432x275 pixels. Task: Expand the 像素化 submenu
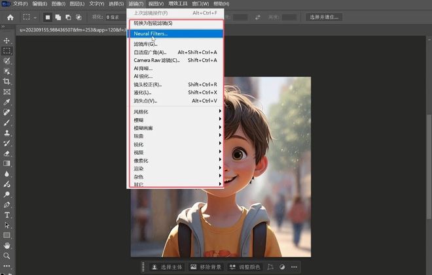(175, 160)
